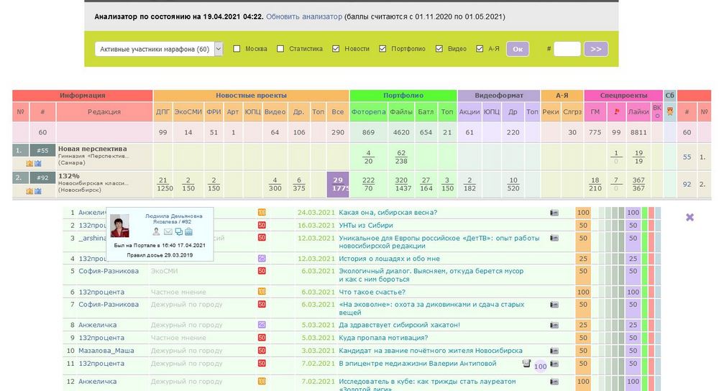Expand the highlighted 29/1775 total cell

point(338,183)
